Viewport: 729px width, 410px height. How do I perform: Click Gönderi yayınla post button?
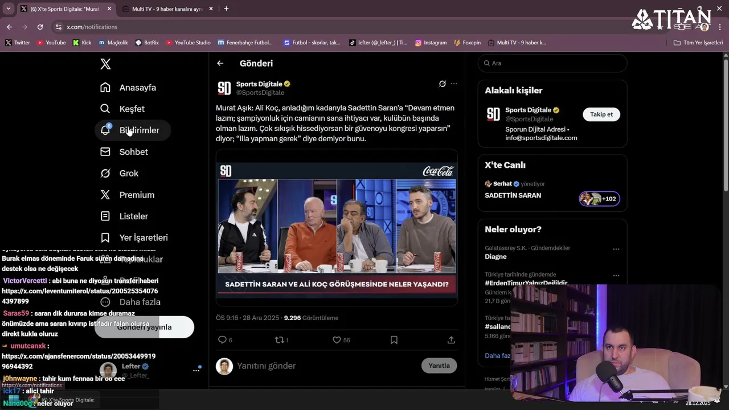(x=145, y=327)
